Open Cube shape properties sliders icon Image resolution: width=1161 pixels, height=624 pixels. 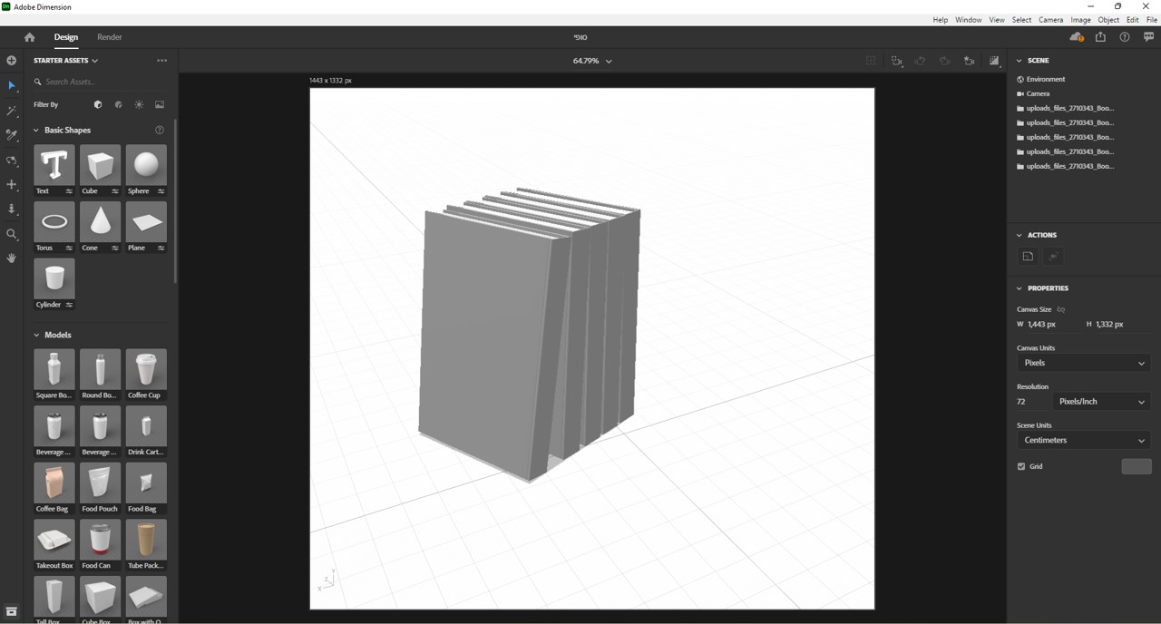click(x=115, y=191)
